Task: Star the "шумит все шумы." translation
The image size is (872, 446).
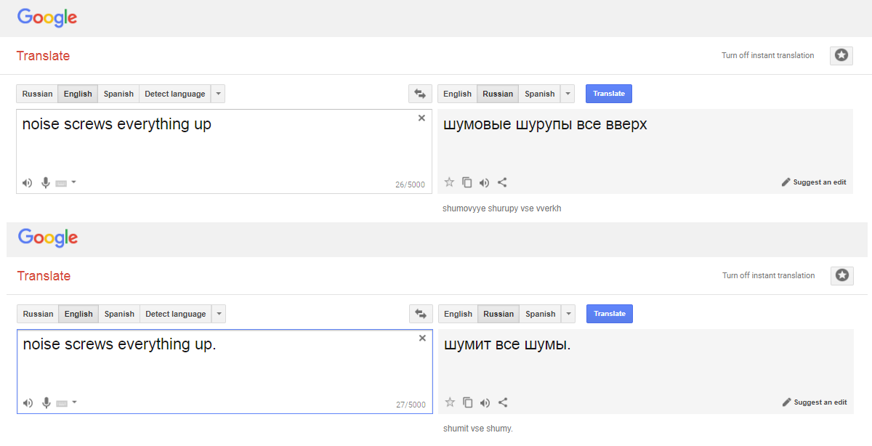Action: [x=450, y=402]
